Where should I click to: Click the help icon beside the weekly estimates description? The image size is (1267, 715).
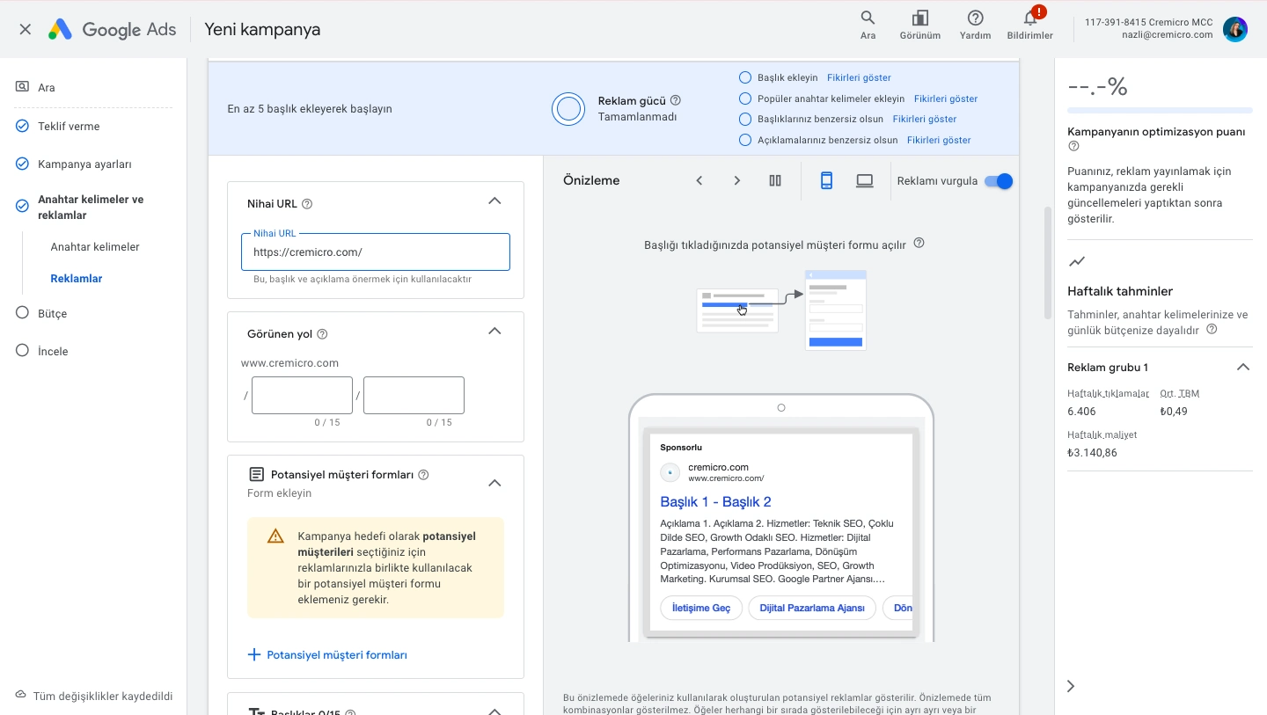pyautogui.click(x=1212, y=329)
